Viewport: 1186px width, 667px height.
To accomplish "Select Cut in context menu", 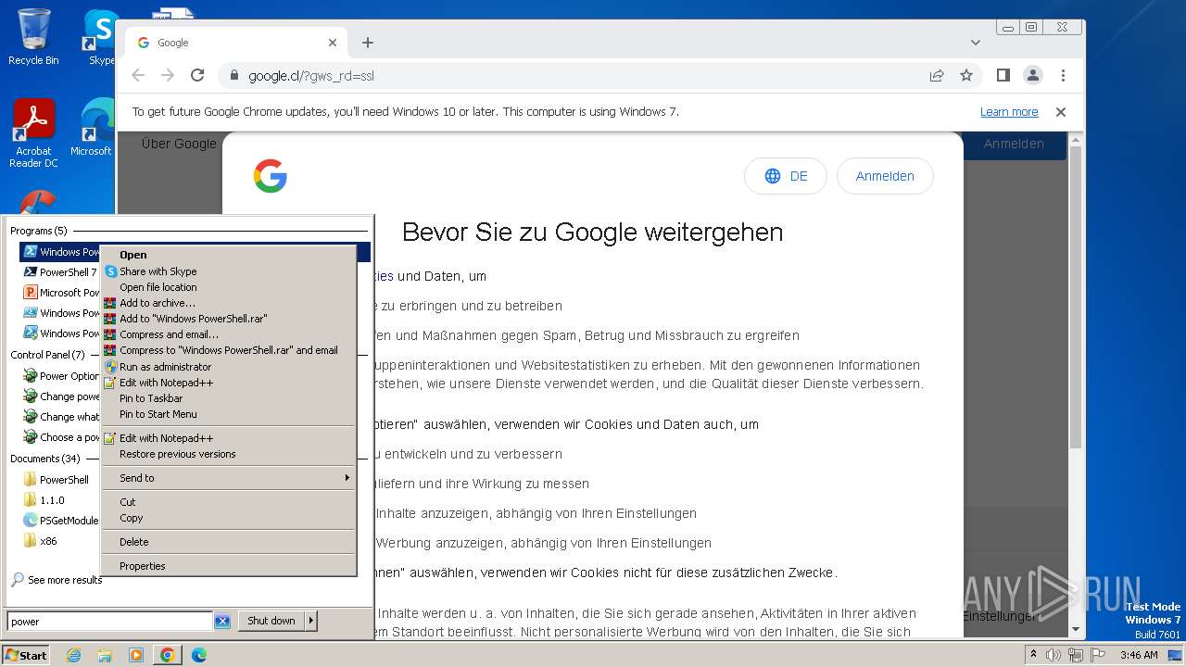I will coord(228,502).
